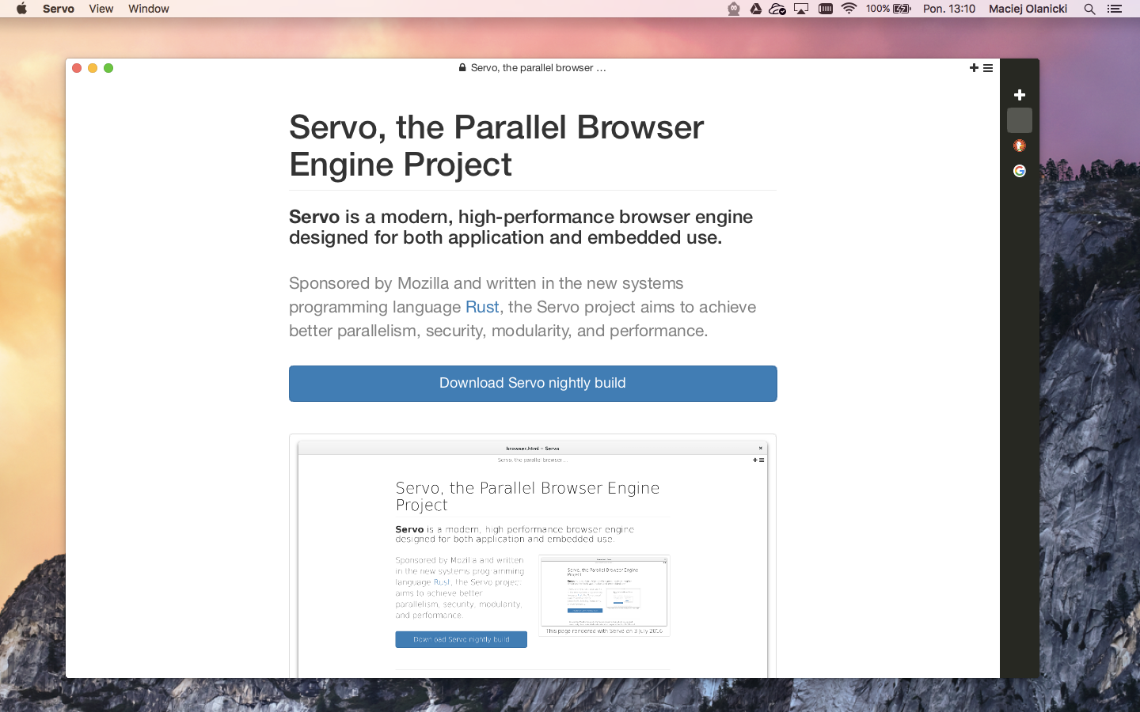Click the page title 'Servo, the parallel browser …'
This screenshot has width=1140, height=712.
[538, 68]
